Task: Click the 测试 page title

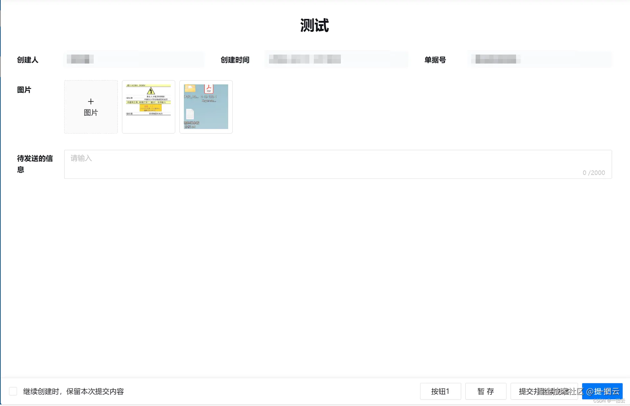Action: [315, 25]
